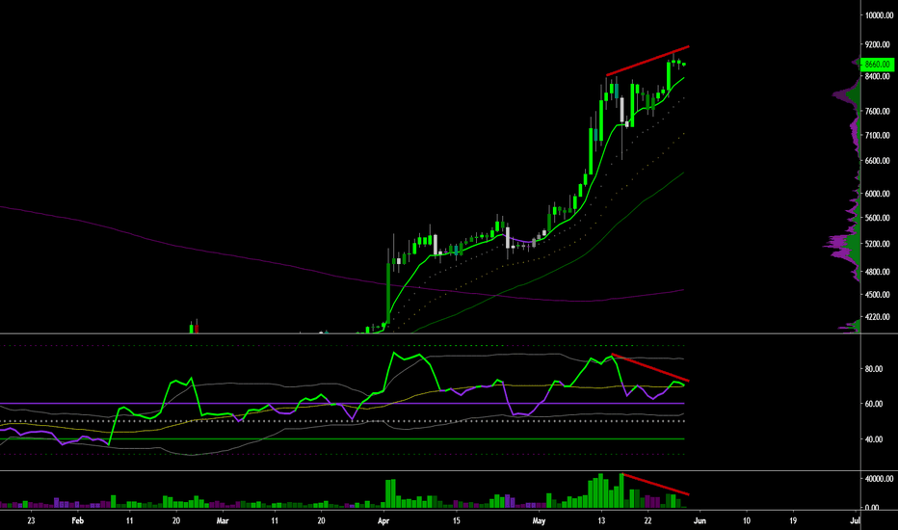Click the May label on time axis

coord(539,520)
